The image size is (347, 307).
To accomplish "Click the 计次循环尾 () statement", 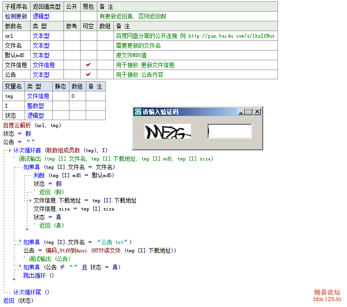I will [31, 292].
